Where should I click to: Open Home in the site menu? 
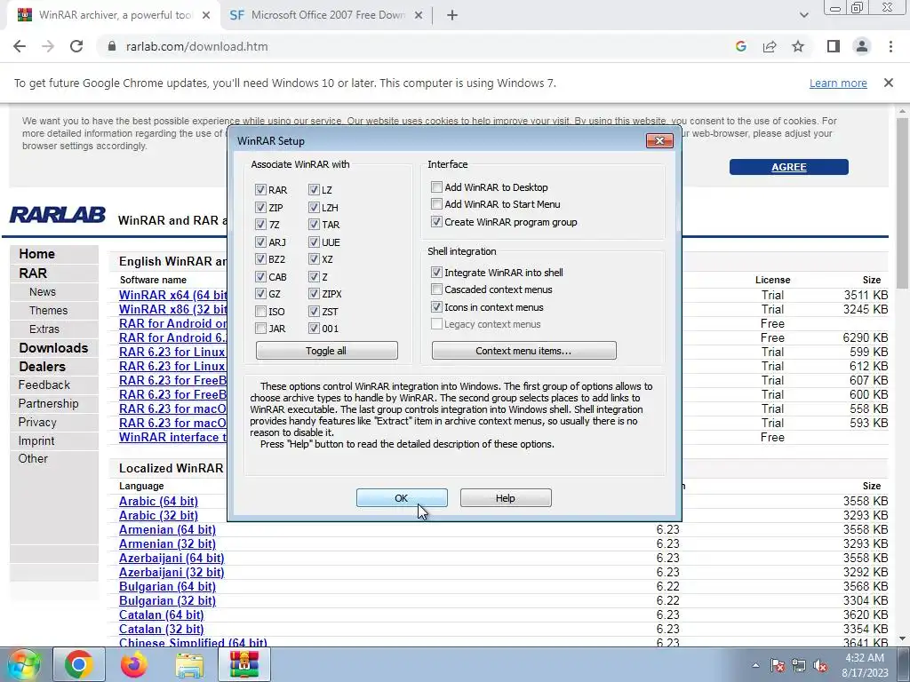tap(37, 254)
